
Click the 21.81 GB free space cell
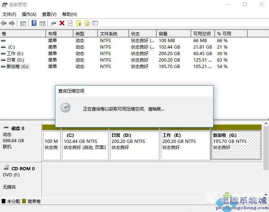pyautogui.click(x=203, y=47)
